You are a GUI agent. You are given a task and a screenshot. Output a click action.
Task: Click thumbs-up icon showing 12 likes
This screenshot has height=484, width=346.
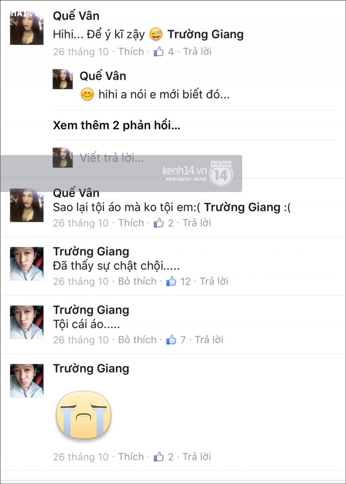[x=171, y=281]
